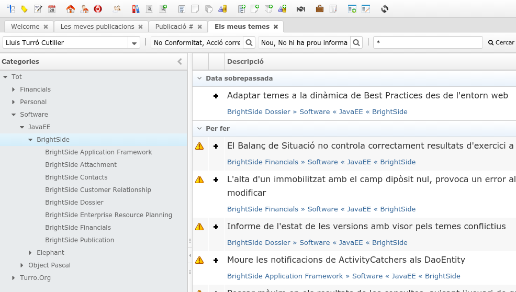Click the refresh arrows icon
Screen dimensions: 516x292
click(385, 9)
